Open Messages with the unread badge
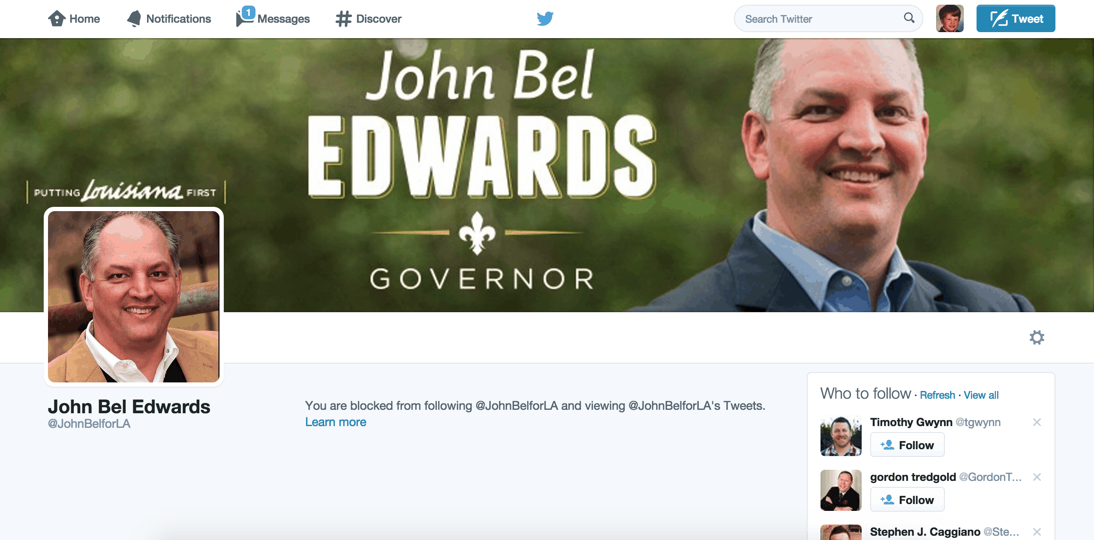Viewport: 1094px width, 540px height. pyautogui.click(x=273, y=18)
